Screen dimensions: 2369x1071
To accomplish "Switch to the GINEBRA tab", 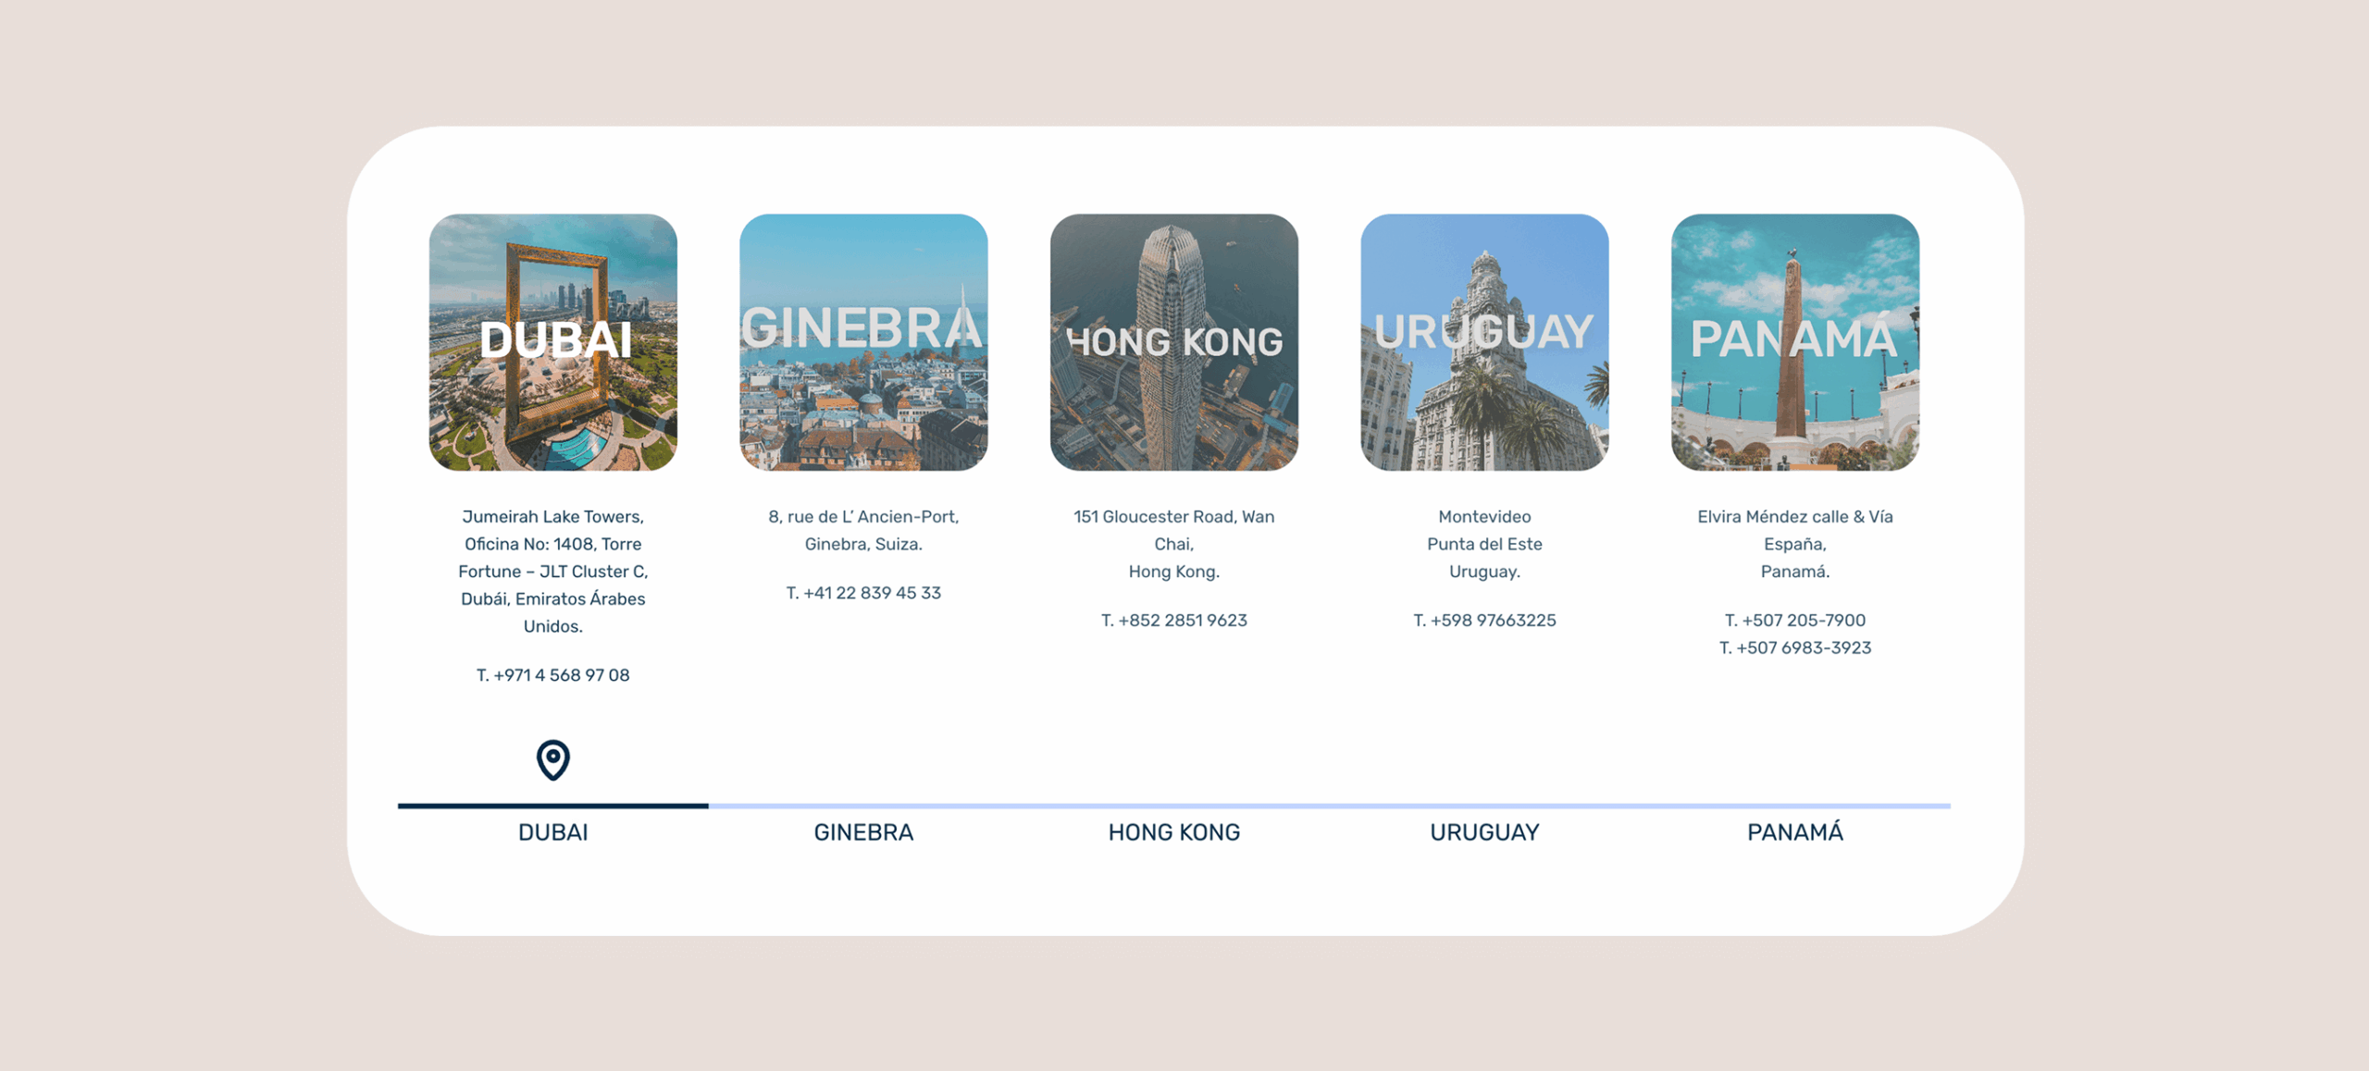I will pyautogui.click(x=862, y=832).
